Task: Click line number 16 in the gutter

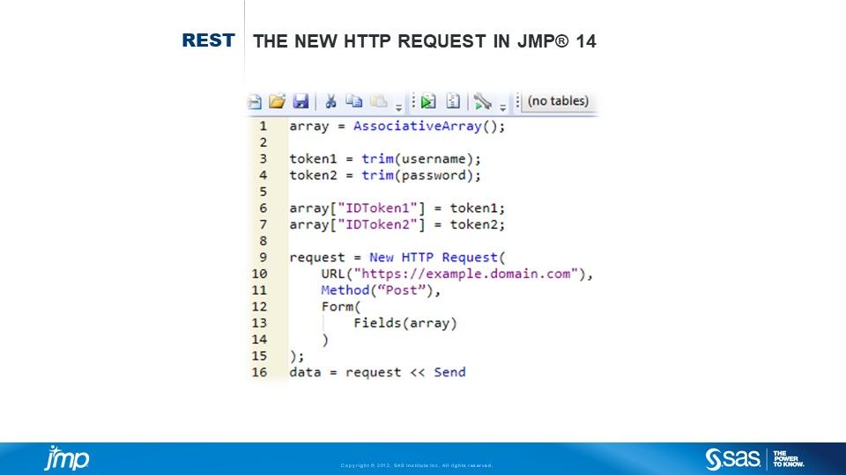Action: (259, 372)
